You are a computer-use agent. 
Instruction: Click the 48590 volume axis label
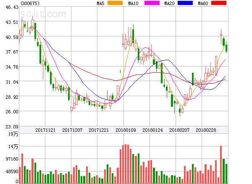[12, 171]
